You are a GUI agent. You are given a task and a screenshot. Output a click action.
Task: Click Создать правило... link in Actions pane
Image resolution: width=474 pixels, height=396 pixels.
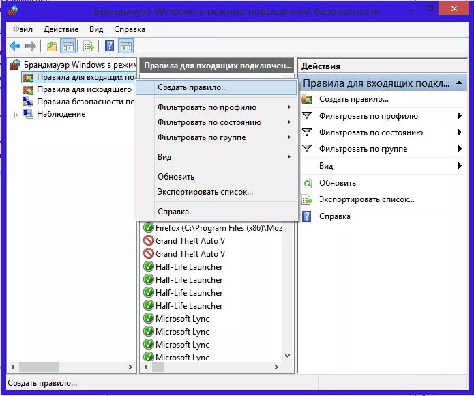[354, 99]
